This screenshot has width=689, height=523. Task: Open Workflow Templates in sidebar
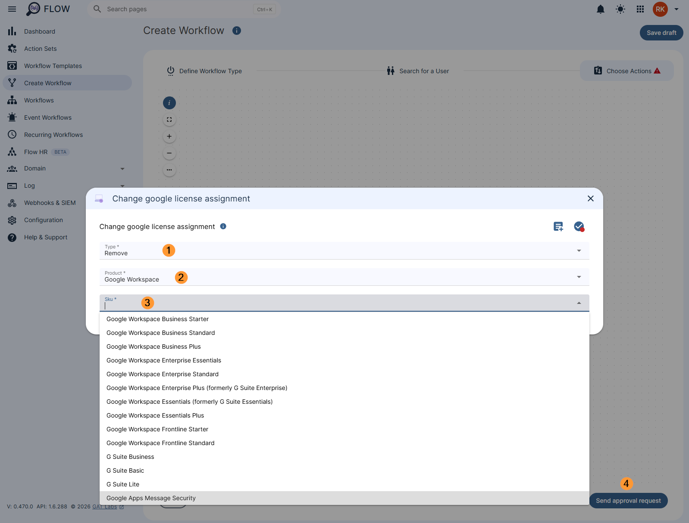click(x=67, y=66)
